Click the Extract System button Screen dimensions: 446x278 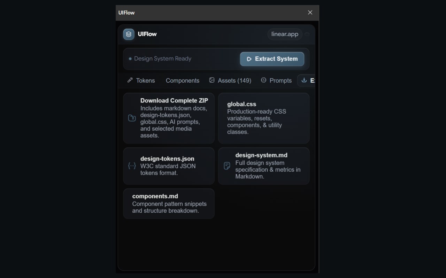(x=272, y=59)
